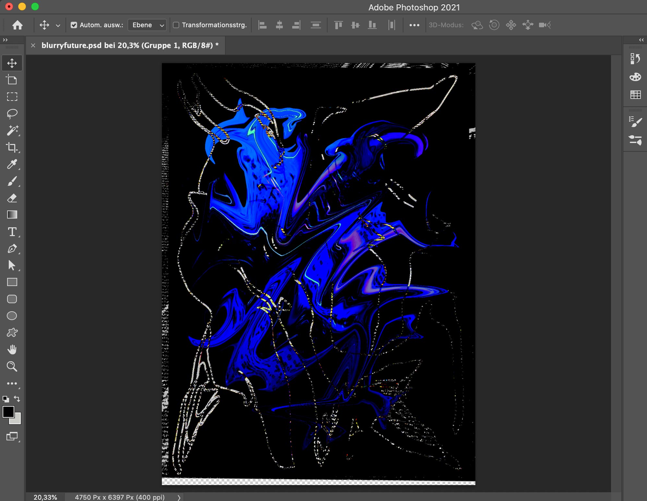This screenshot has width=647, height=501.
Task: Open the Swatches panel grid icon
Action: point(635,95)
